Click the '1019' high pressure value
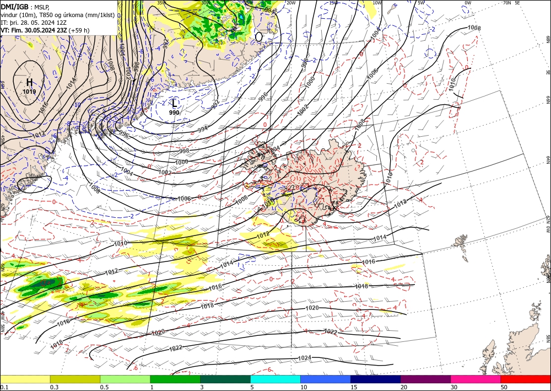The height and width of the screenshot is (391, 551). [x=30, y=92]
